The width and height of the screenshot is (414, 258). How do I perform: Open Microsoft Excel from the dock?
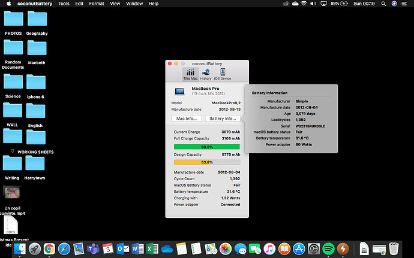coord(152,249)
